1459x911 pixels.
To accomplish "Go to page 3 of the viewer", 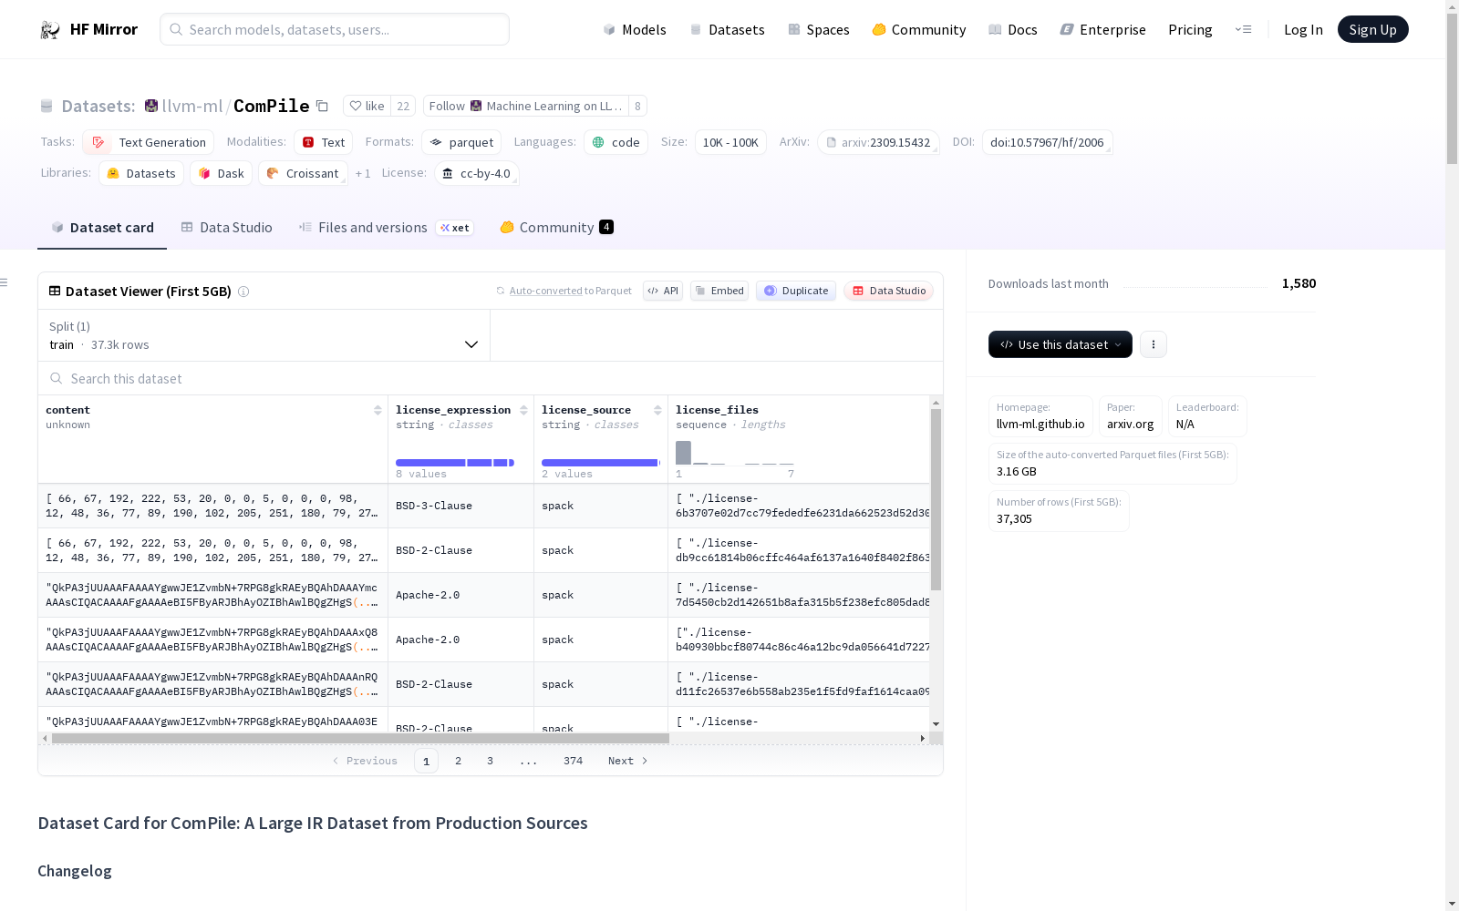I will click(x=490, y=761).
